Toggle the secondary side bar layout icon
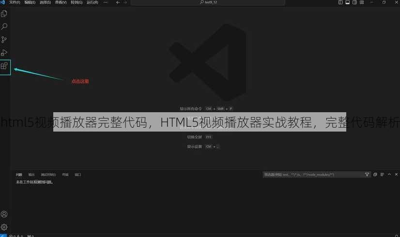The width and height of the screenshot is (400, 237). 354,2
